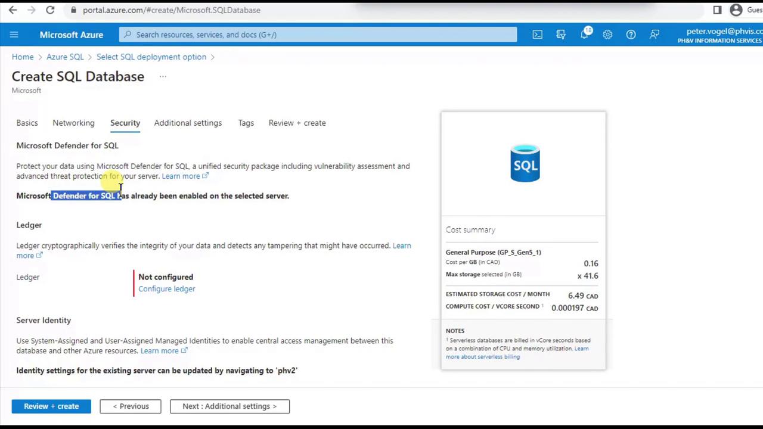
Task: Navigate to Azure SQL breadcrumb
Action: (65, 57)
